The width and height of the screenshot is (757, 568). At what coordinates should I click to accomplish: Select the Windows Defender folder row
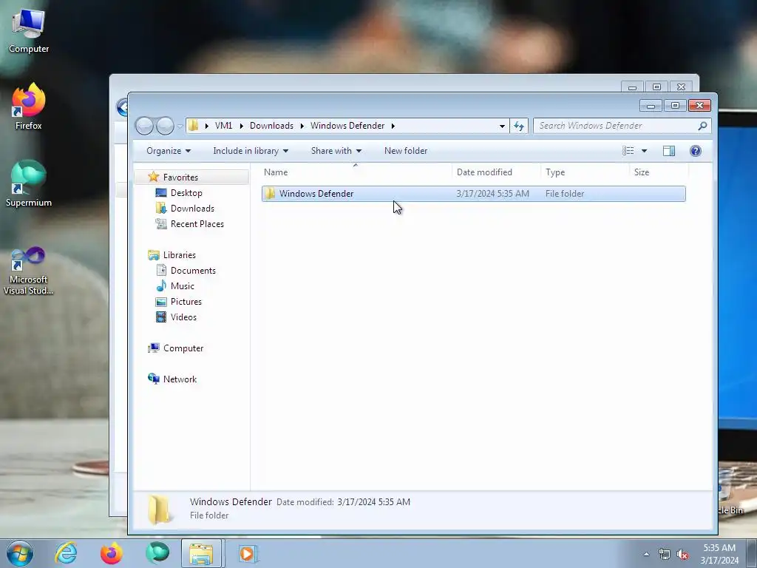(474, 194)
